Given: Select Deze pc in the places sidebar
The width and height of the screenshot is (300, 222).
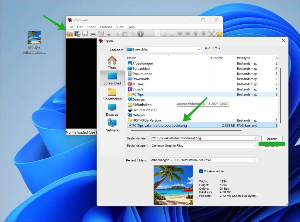Looking at the screenshot, I should pyautogui.click(x=112, y=110).
